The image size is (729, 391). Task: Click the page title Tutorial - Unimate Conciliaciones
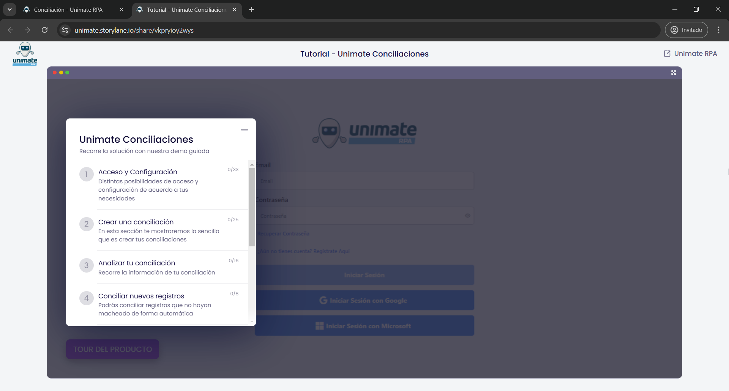click(x=364, y=54)
